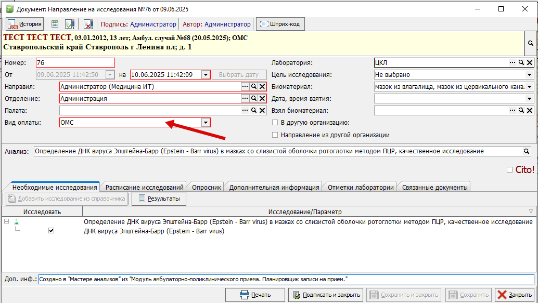The width and height of the screenshot is (538, 303).
Task: Click the Печать button
Action: coord(255,295)
